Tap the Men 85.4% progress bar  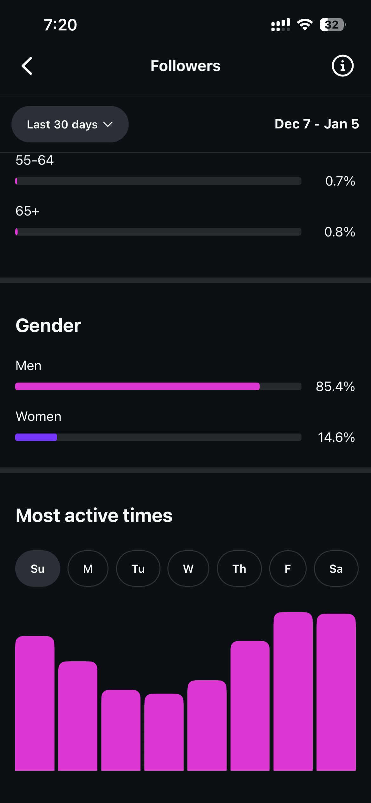pyautogui.click(x=158, y=386)
